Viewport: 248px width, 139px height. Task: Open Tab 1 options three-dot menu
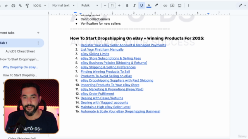pos(38,43)
